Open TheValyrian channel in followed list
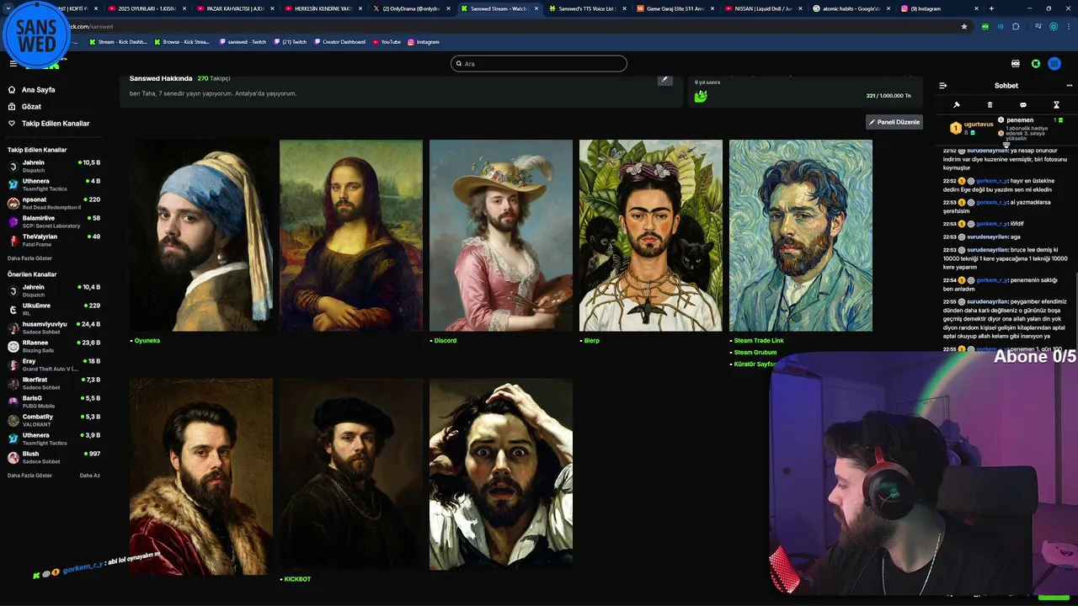The height and width of the screenshot is (606, 1078). tap(54, 240)
